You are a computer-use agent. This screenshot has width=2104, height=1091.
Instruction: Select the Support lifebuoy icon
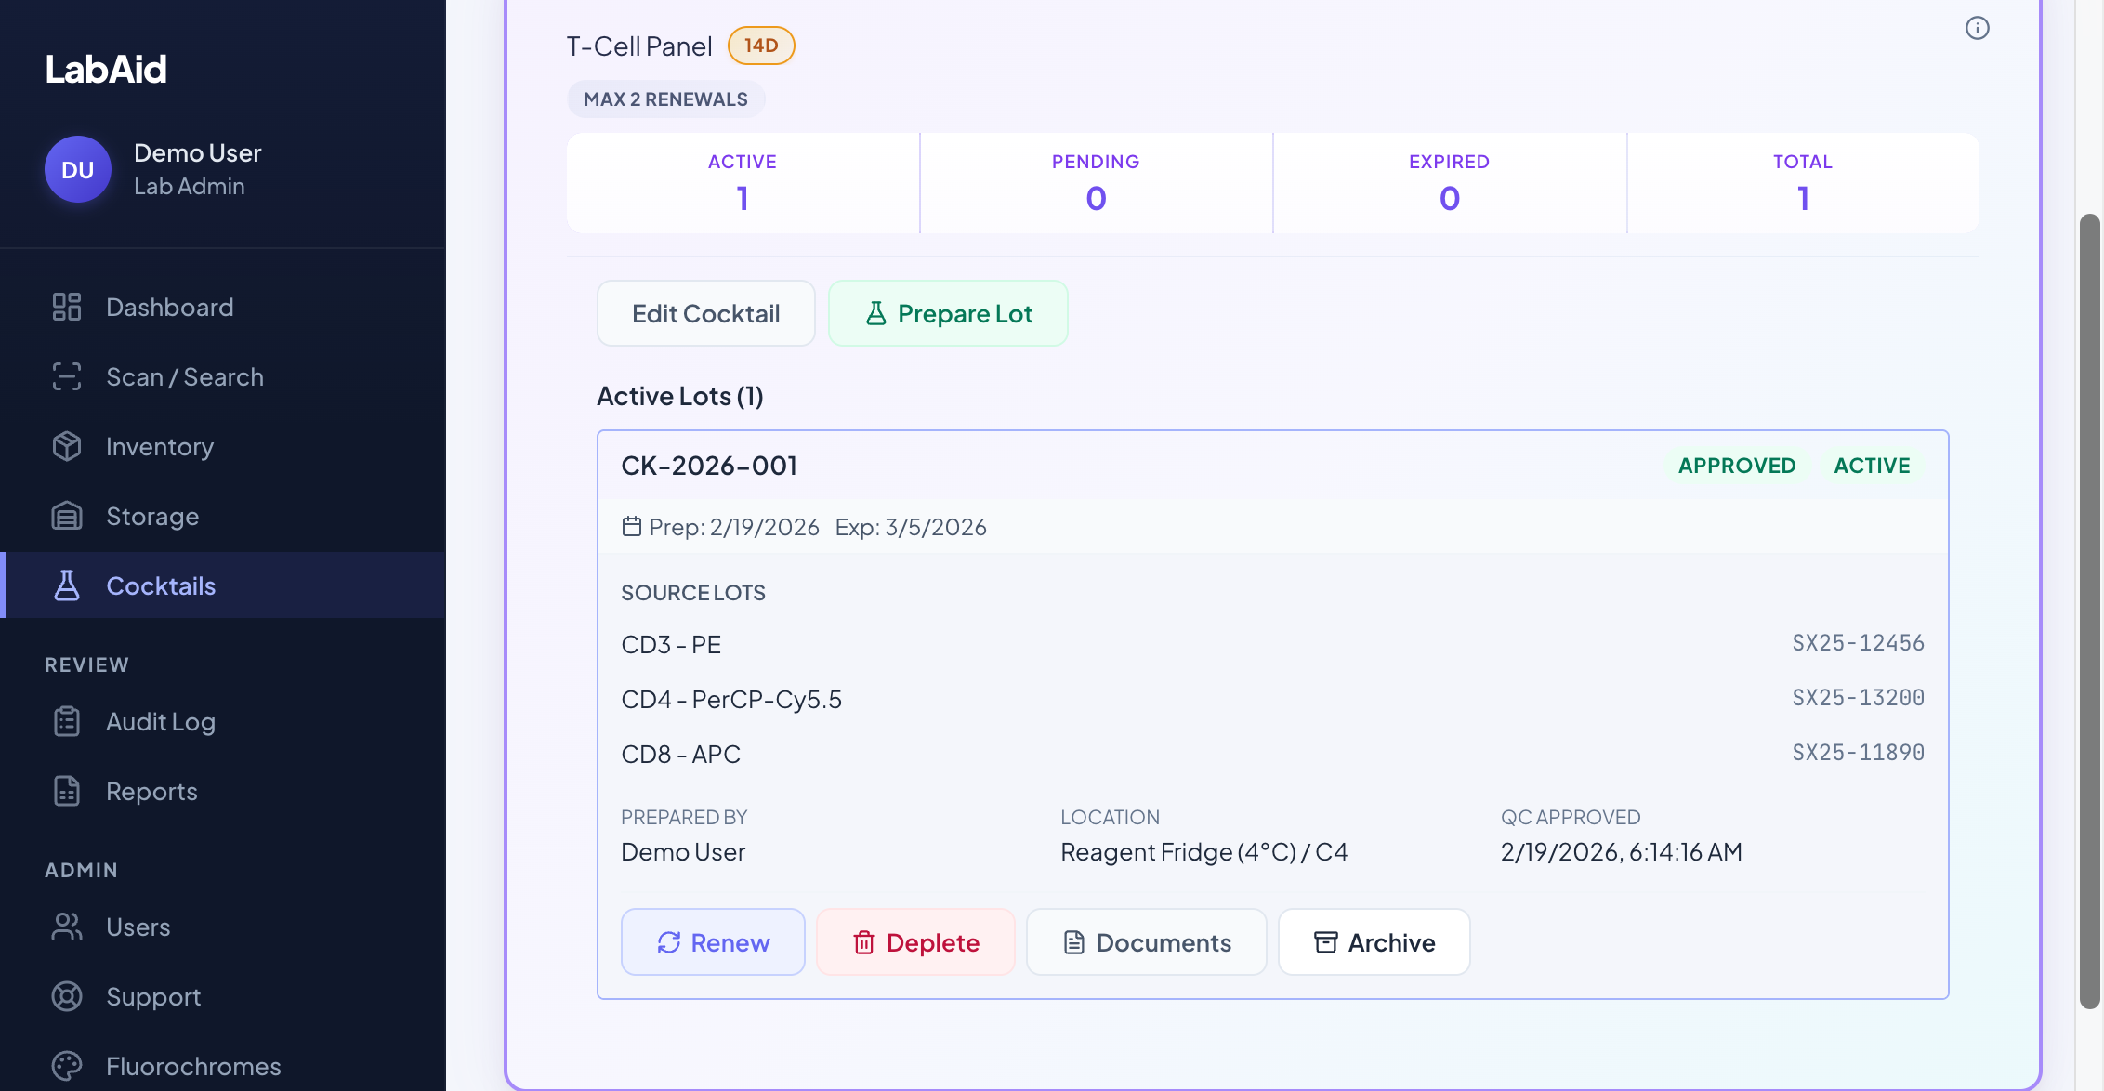point(66,996)
